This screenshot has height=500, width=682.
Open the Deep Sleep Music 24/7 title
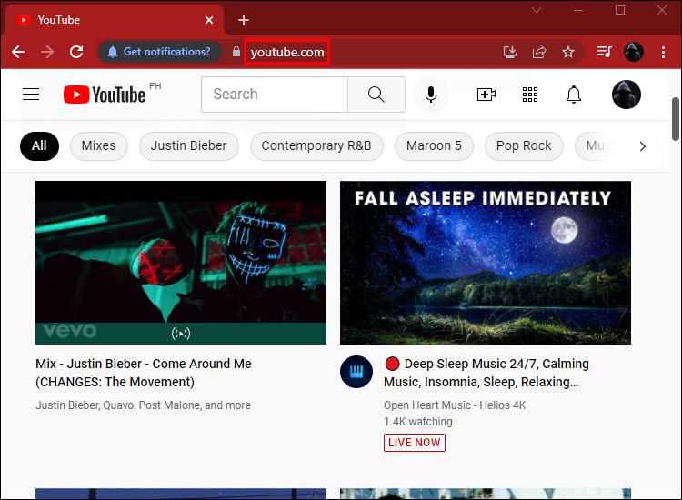[486, 373]
